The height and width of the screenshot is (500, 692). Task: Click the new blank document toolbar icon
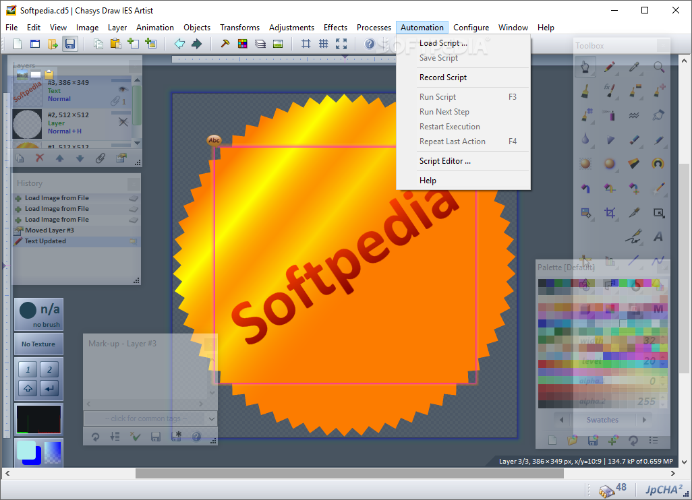pos(18,44)
